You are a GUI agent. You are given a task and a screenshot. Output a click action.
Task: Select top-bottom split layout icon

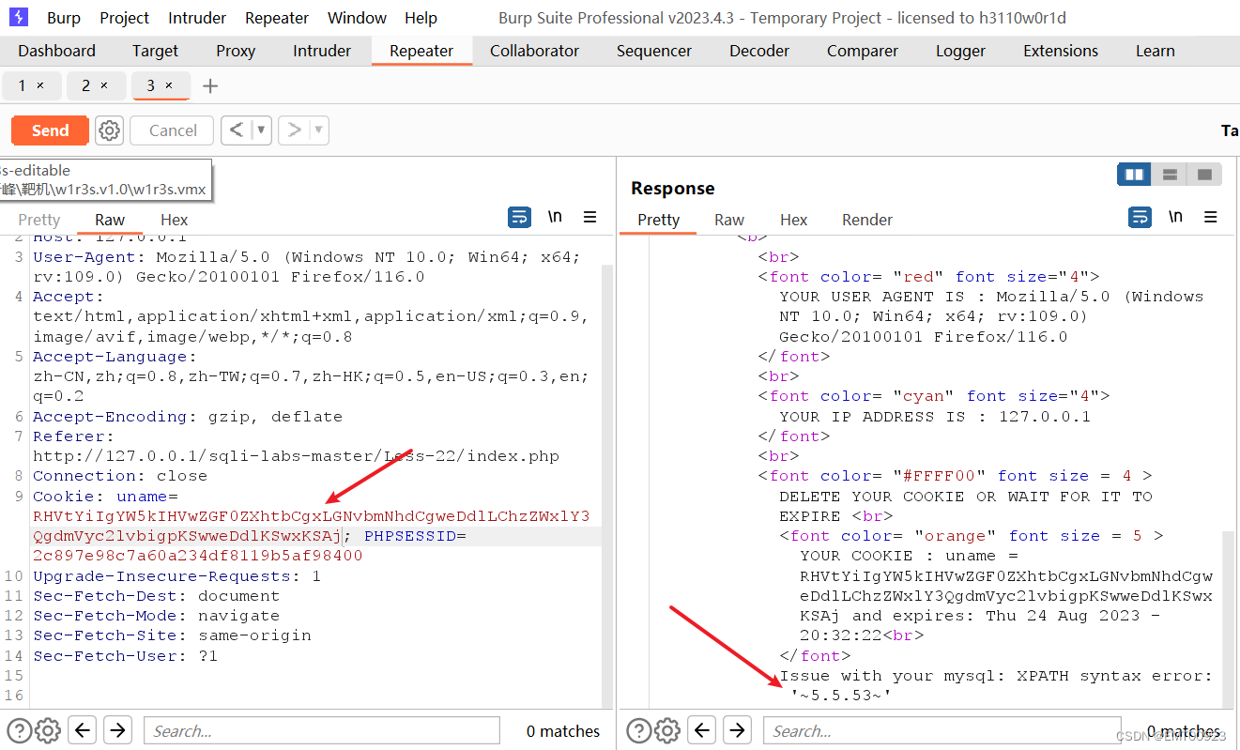(x=1170, y=175)
